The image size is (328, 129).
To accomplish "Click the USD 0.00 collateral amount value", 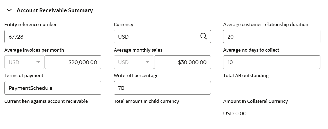I will point(235,114).
